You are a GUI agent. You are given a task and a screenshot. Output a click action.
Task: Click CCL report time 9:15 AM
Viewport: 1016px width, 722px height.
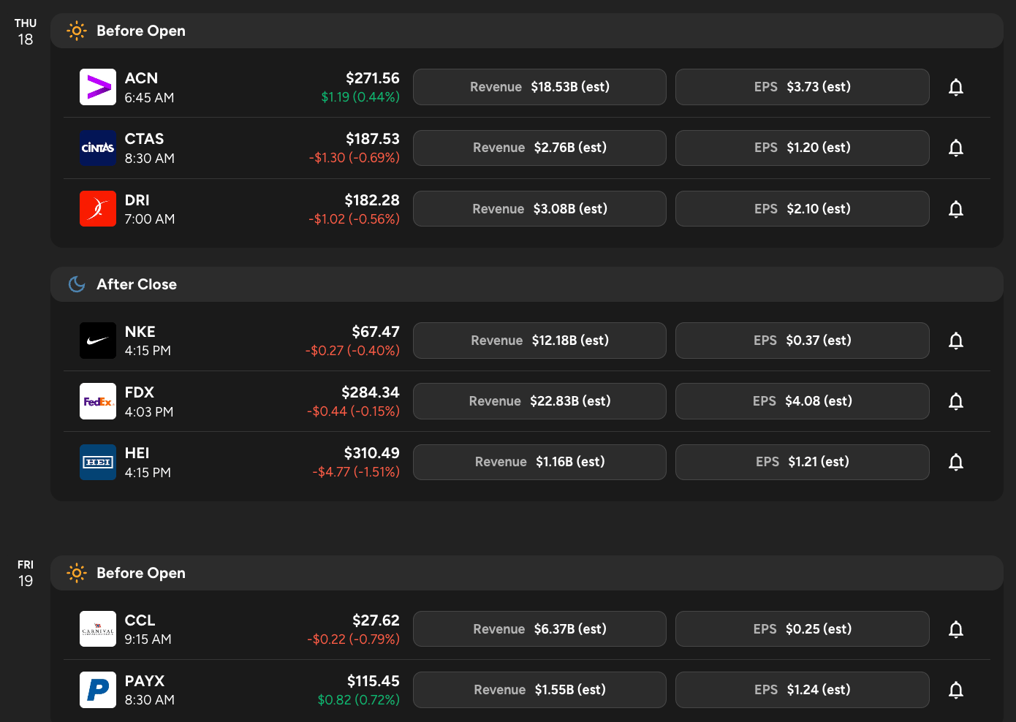coord(148,639)
